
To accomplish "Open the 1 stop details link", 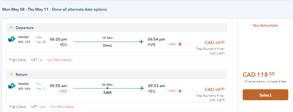I will pyautogui.click(x=107, y=92).
